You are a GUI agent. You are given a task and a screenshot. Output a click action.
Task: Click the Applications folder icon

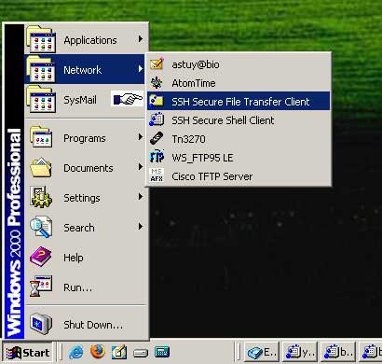[x=41, y=39]
